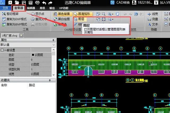This screenshot has height=113, width=170.
Task: Open the 图层 layers dialog
Action: (x=80, y=19)
